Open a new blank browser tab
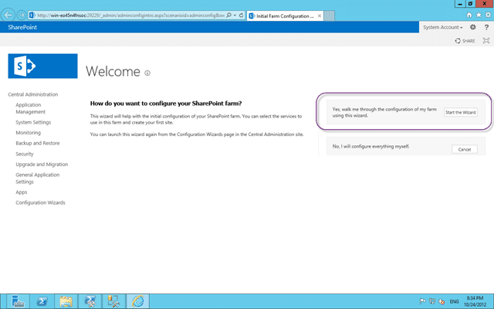The width and height of the screenshot is (494, 309). point(329,15)
